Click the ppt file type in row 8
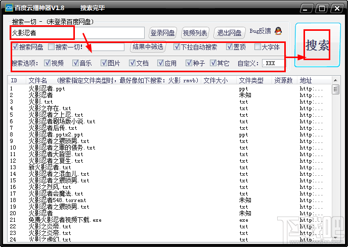 (243, 134)
